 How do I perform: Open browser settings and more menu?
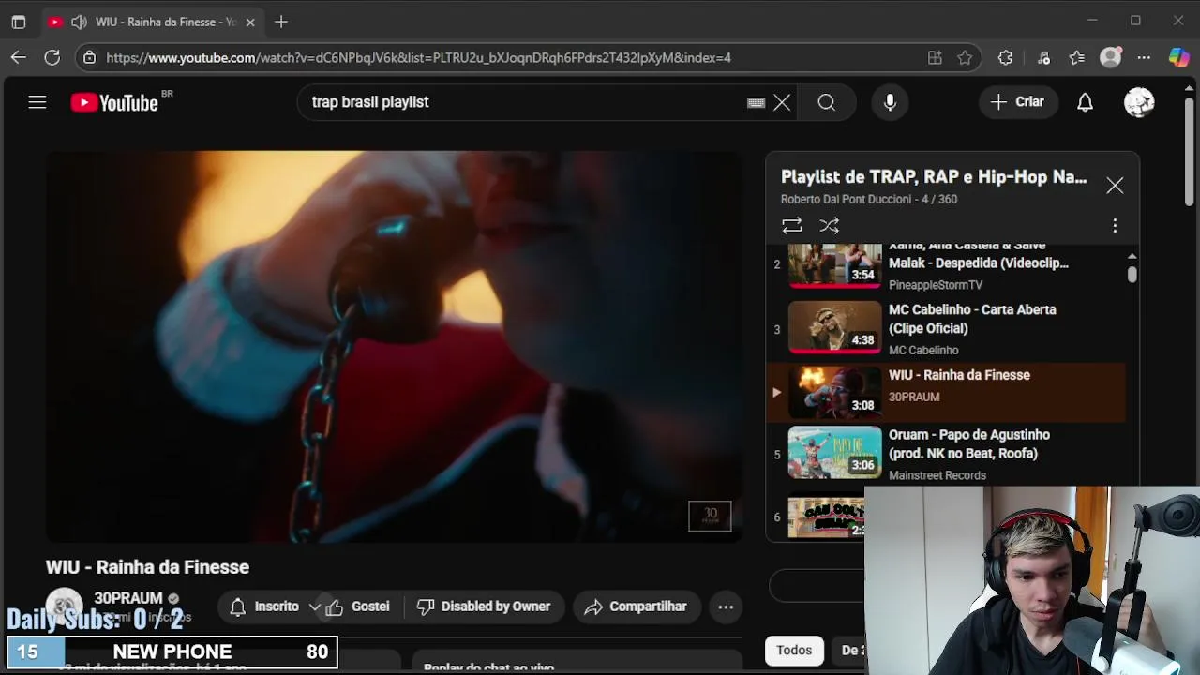pos(1144,57)
